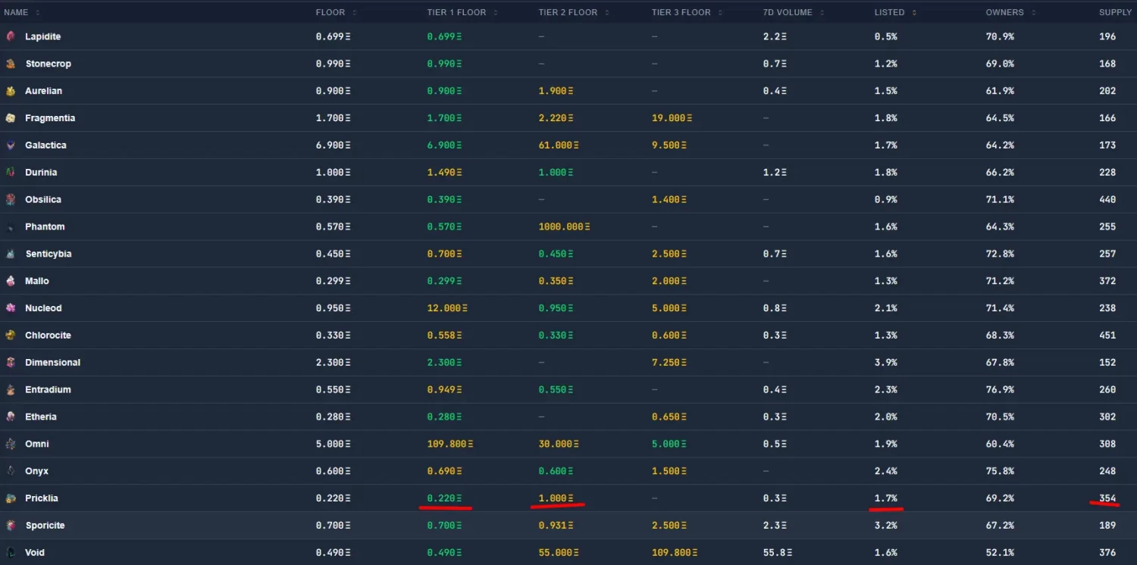Click the Void collection icon
1137x565 pixels.
click(11, 553)
